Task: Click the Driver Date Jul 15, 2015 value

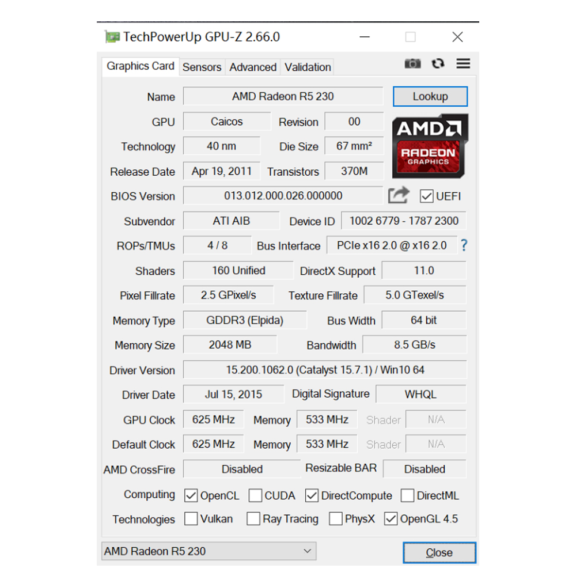Action: 234,394
